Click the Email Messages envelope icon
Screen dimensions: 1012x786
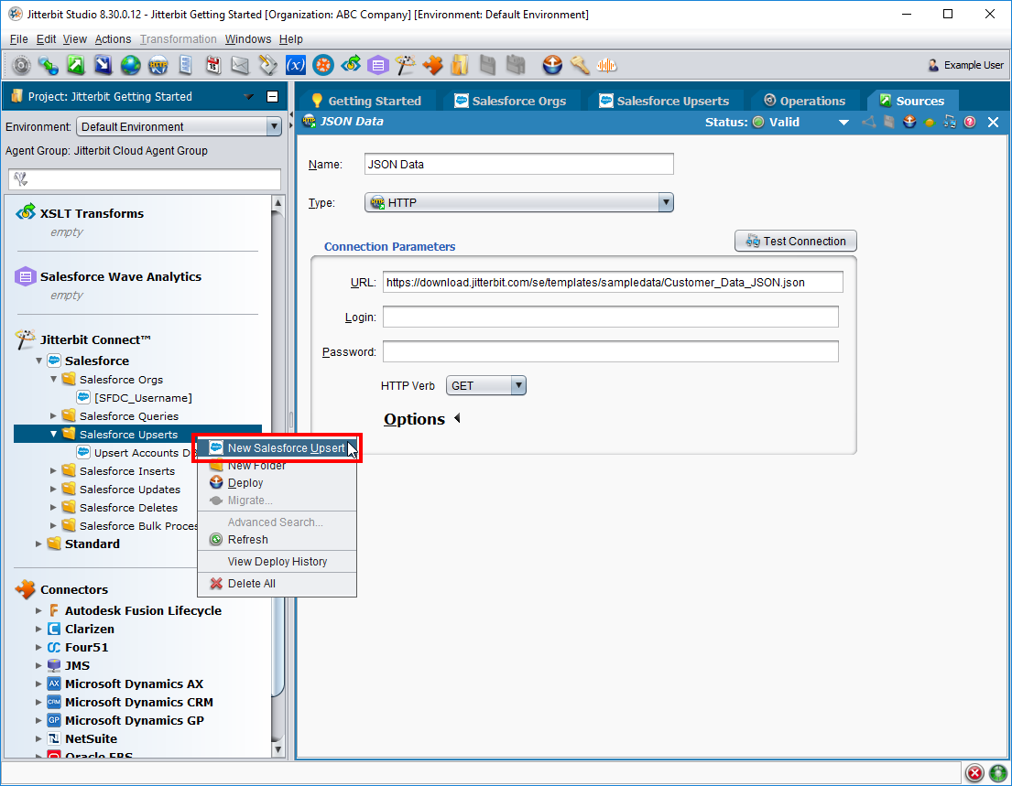coord(240,65)
